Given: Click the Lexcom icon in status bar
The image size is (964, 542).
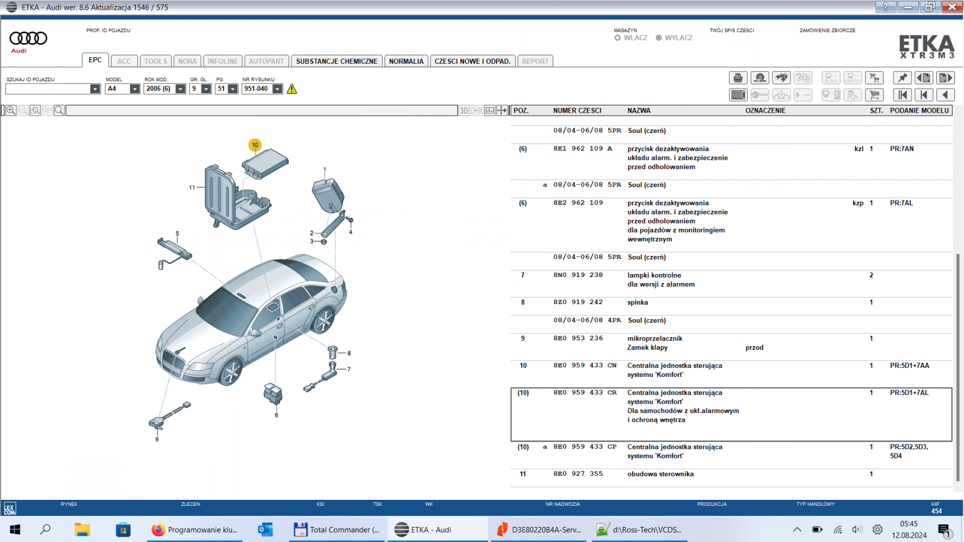Looking at the screenshot, I should (10, 508).
